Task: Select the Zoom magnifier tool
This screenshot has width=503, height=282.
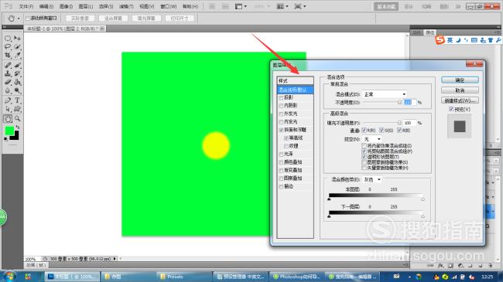Action: click(x=17, y=118)
